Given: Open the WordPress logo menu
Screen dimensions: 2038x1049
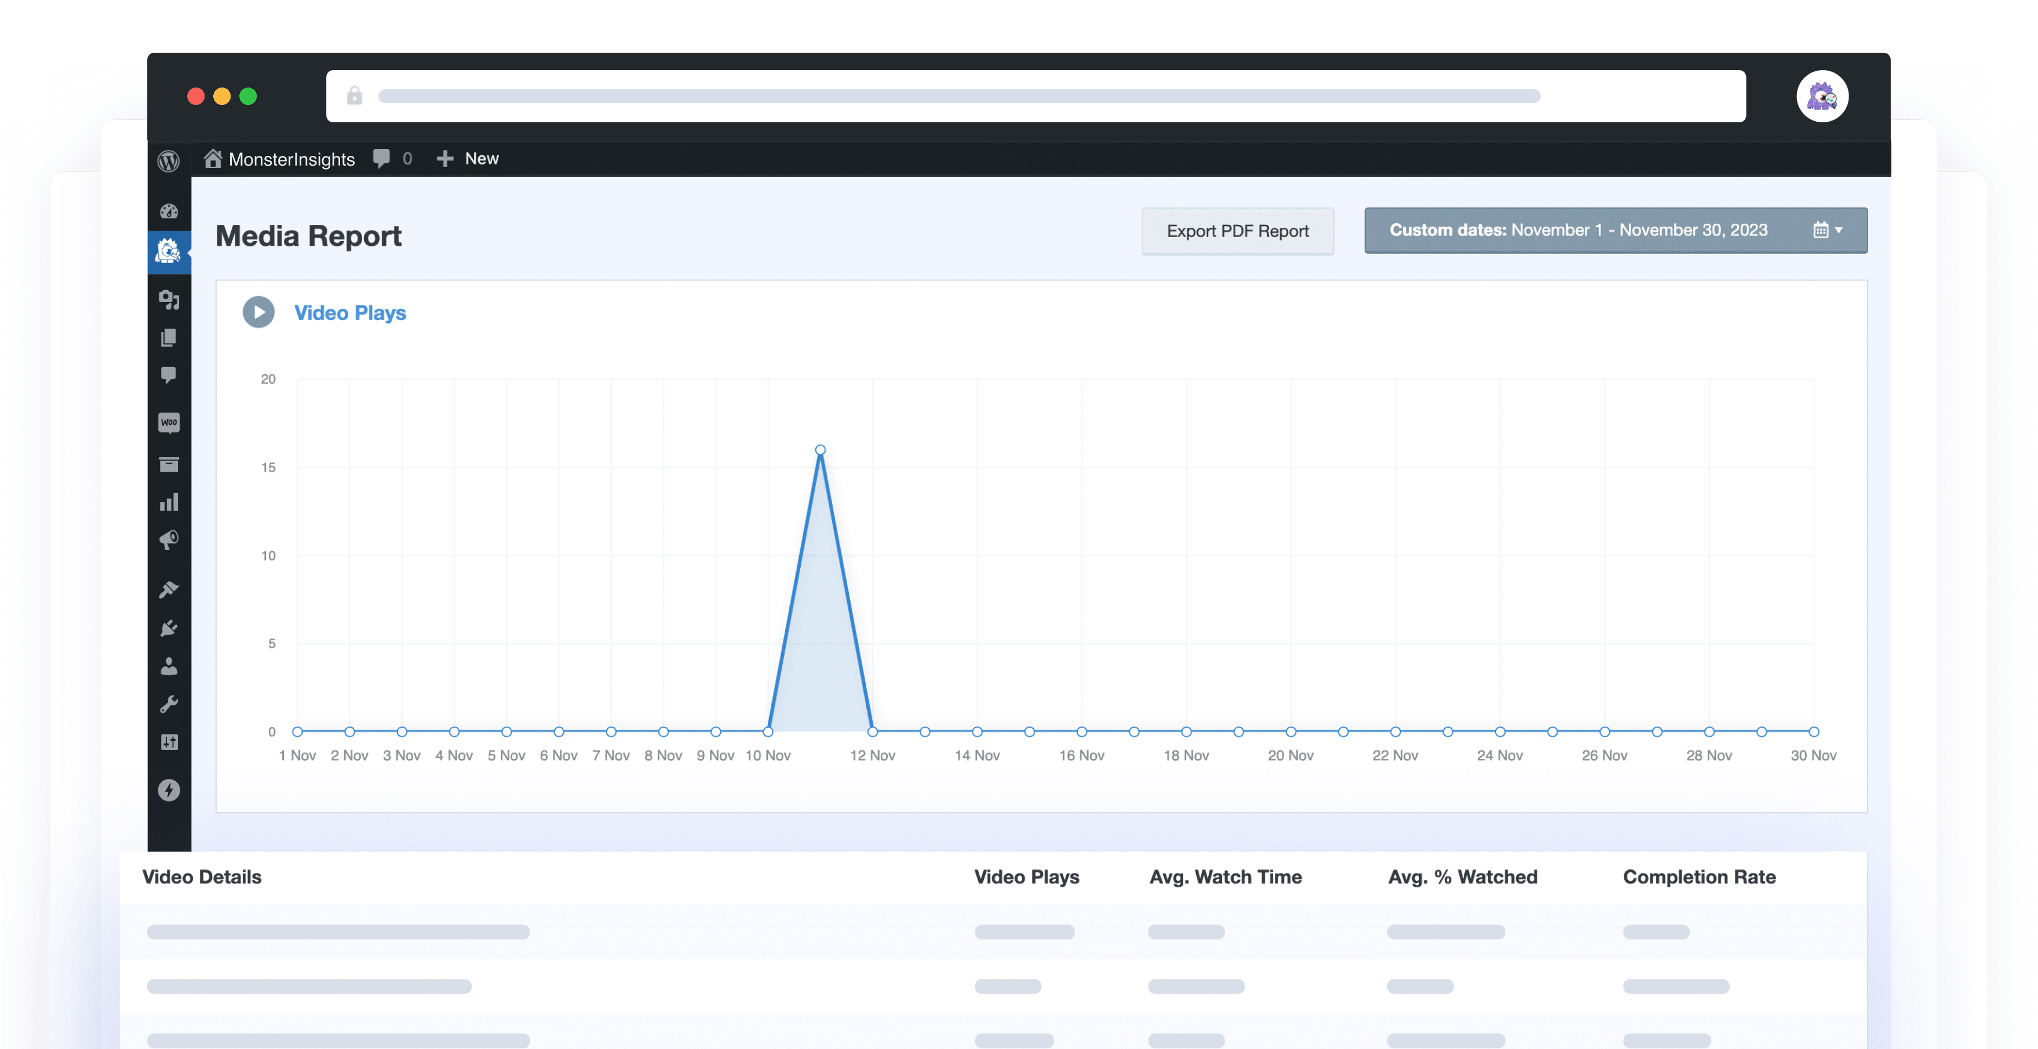Looking at the screenshot, I should [x=169, y=161].
